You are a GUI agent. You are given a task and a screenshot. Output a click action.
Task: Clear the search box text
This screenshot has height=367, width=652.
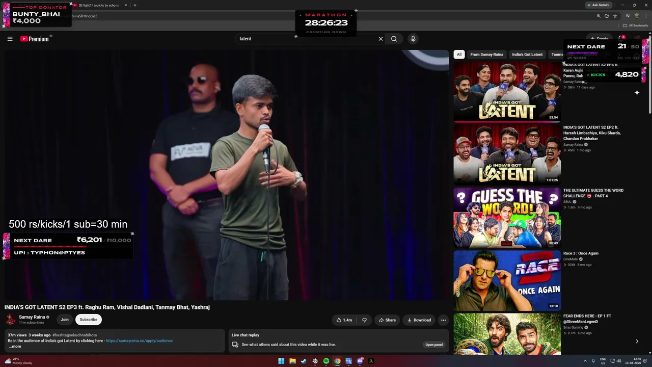point(381,39)
